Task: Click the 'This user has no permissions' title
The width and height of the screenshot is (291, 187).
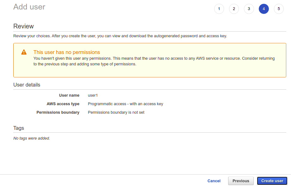Action: tap(67, 52)
